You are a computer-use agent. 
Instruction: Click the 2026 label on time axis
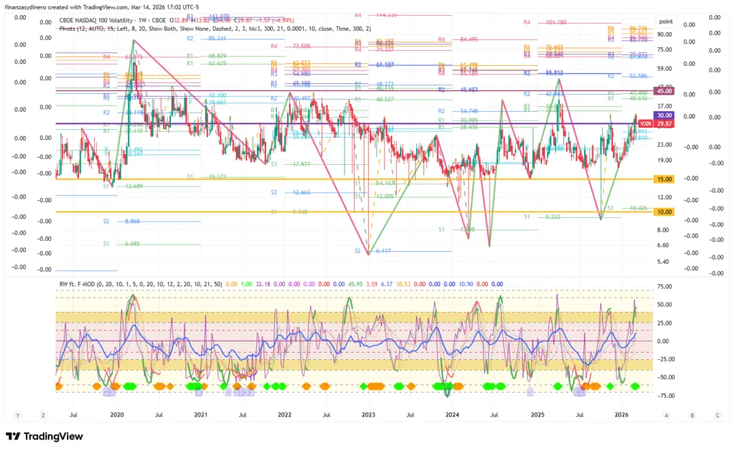click(622, 414)
